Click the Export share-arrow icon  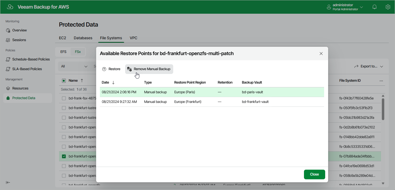(356, 66)
